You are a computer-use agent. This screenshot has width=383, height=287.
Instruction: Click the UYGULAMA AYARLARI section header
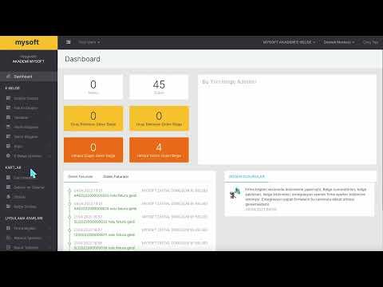coord(24,218)
